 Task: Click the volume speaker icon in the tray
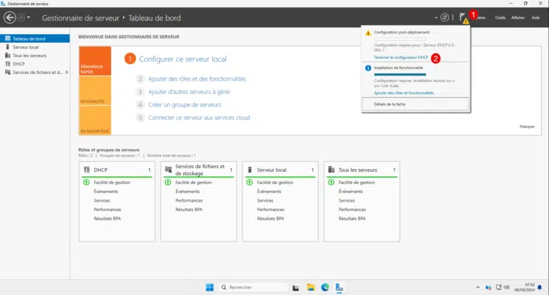(x=507, y=287)
